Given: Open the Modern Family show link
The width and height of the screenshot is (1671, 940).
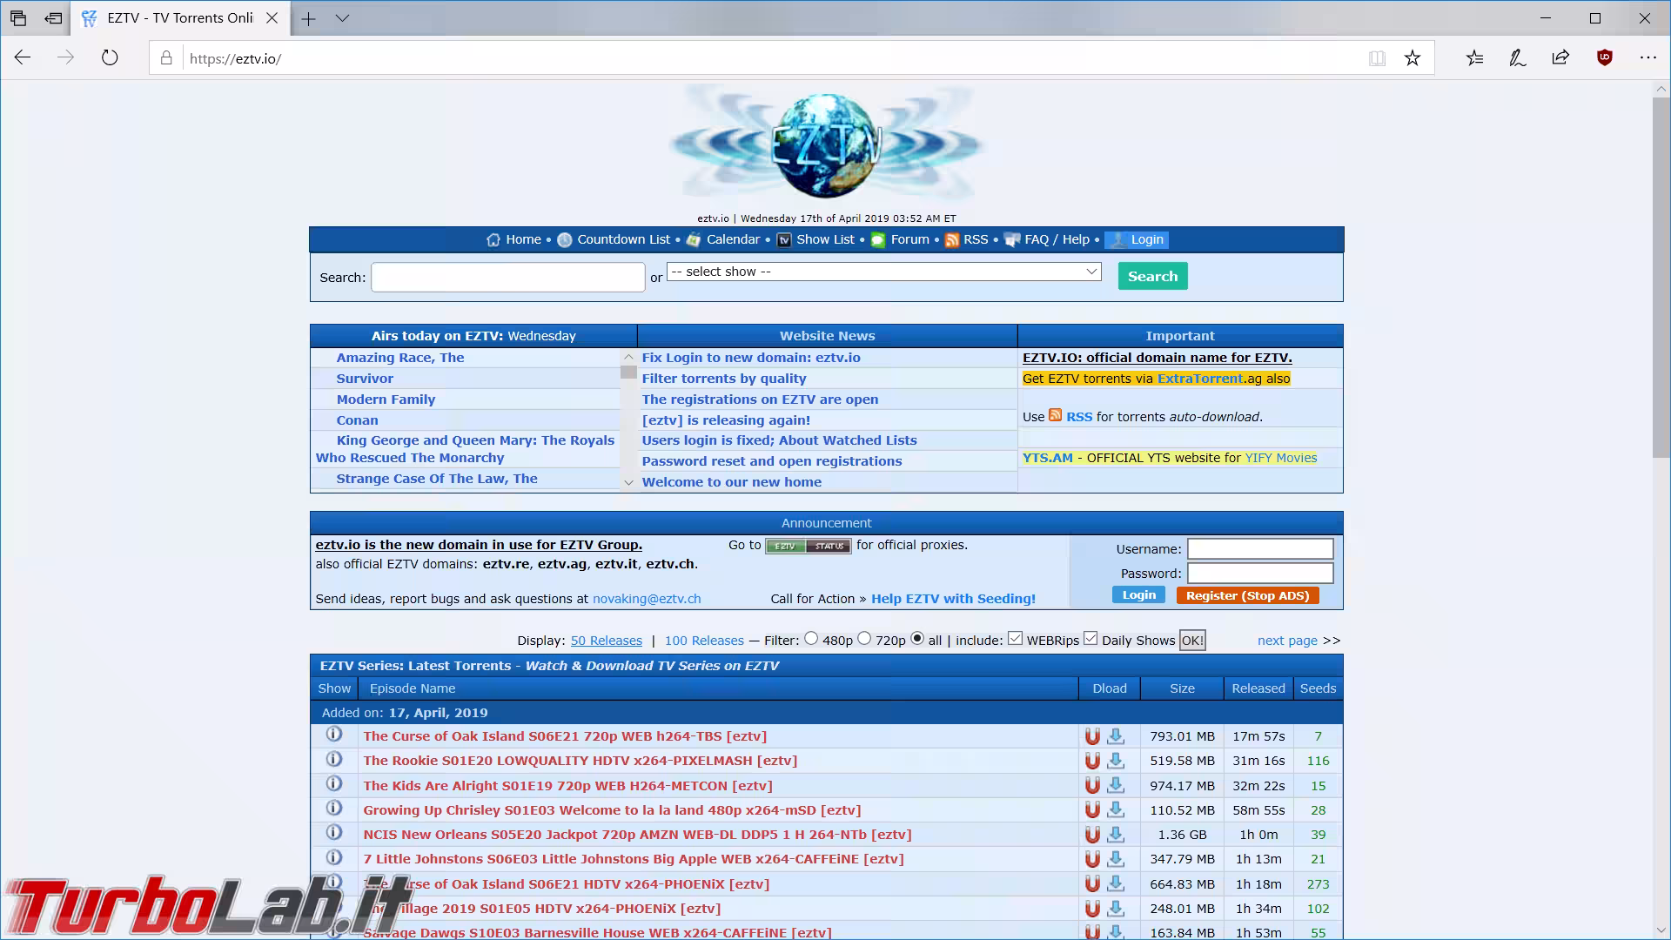Looking at the screenshot, I should [x=386, y=399].
